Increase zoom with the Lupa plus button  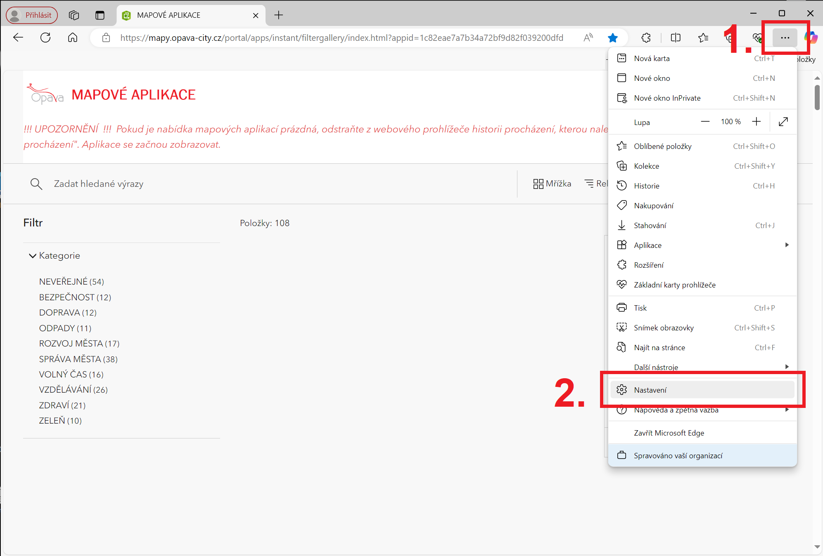[756, 122]
